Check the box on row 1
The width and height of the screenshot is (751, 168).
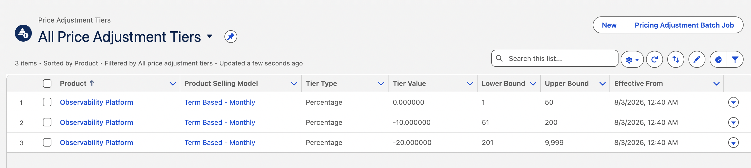(x=47, y=102)
